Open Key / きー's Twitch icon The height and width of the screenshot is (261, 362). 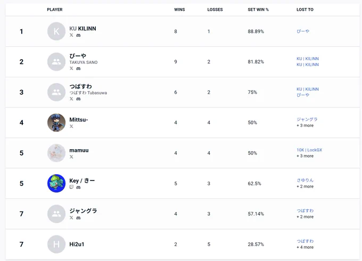71,187
